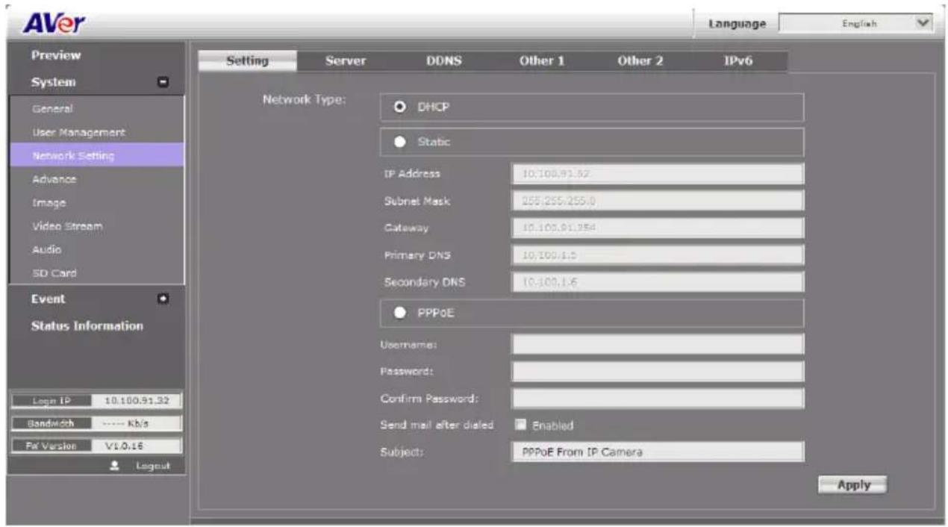This screenshot has width=948, height=527.
Task: Switch to the Setting tab
Action: [247, 61]
